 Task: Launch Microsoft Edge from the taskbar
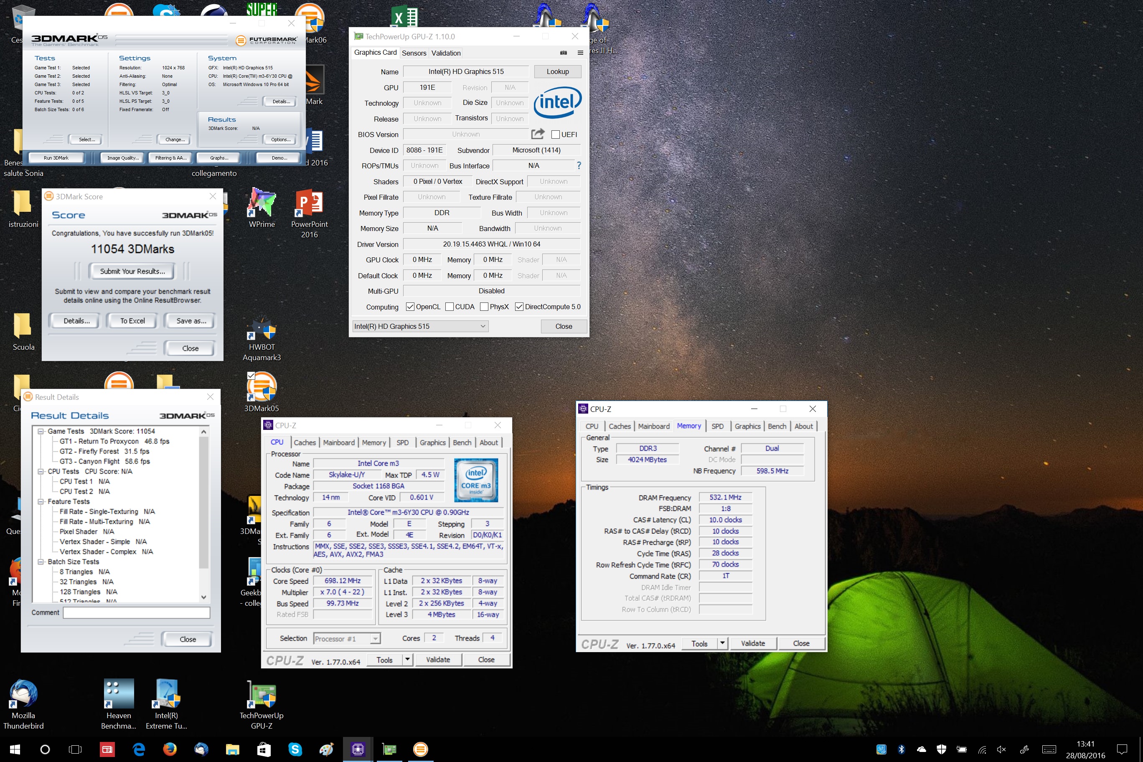[139, 749]
